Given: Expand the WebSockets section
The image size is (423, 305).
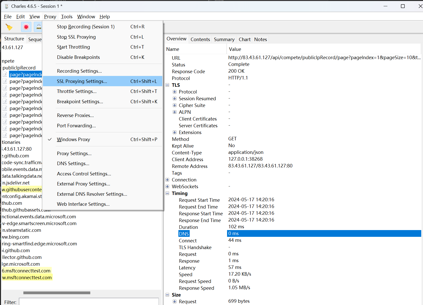Looking at the screenshot, I should pos(167,186).
